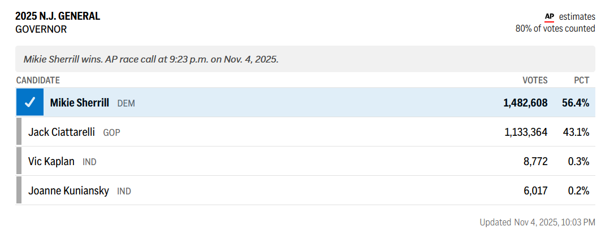The image size is (614, 244).
Task: Click the PCT column header
Action: [582, 81]
